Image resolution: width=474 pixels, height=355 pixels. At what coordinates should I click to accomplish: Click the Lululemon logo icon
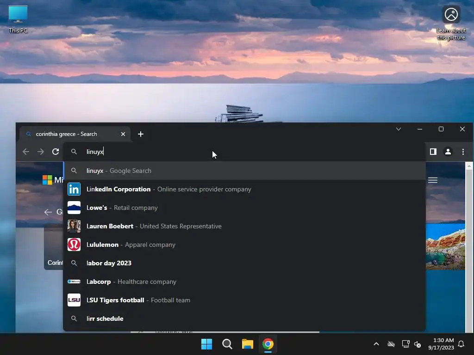pyautogui.click(x=74, y=245)
